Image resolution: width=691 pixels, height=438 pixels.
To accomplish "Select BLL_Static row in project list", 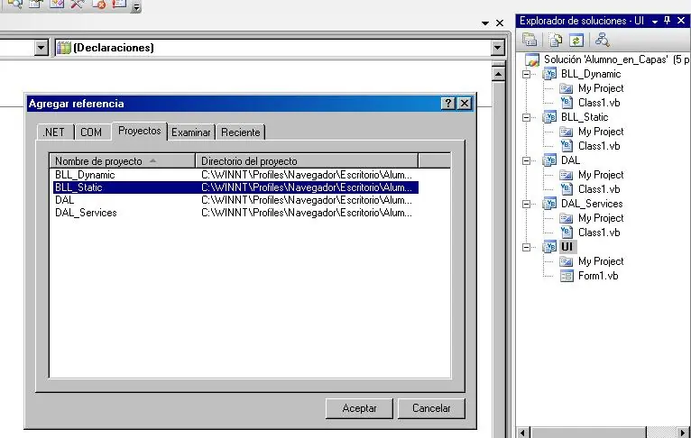I will (235, 187).
